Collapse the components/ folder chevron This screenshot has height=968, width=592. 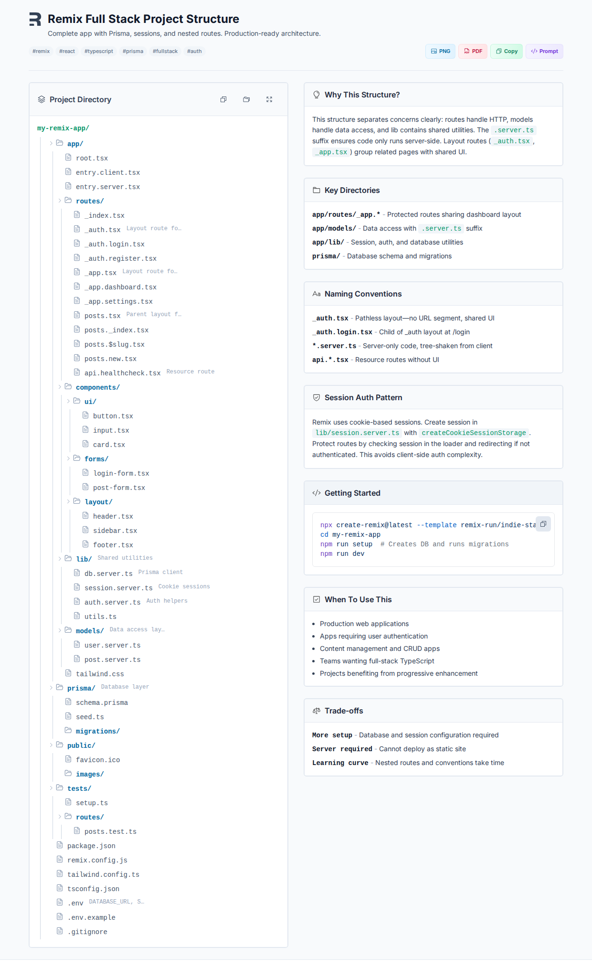coord(60,387)
